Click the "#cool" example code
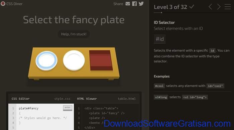This screenshot has height=130, width=234. pyautogui.click(x=159, y=86)
